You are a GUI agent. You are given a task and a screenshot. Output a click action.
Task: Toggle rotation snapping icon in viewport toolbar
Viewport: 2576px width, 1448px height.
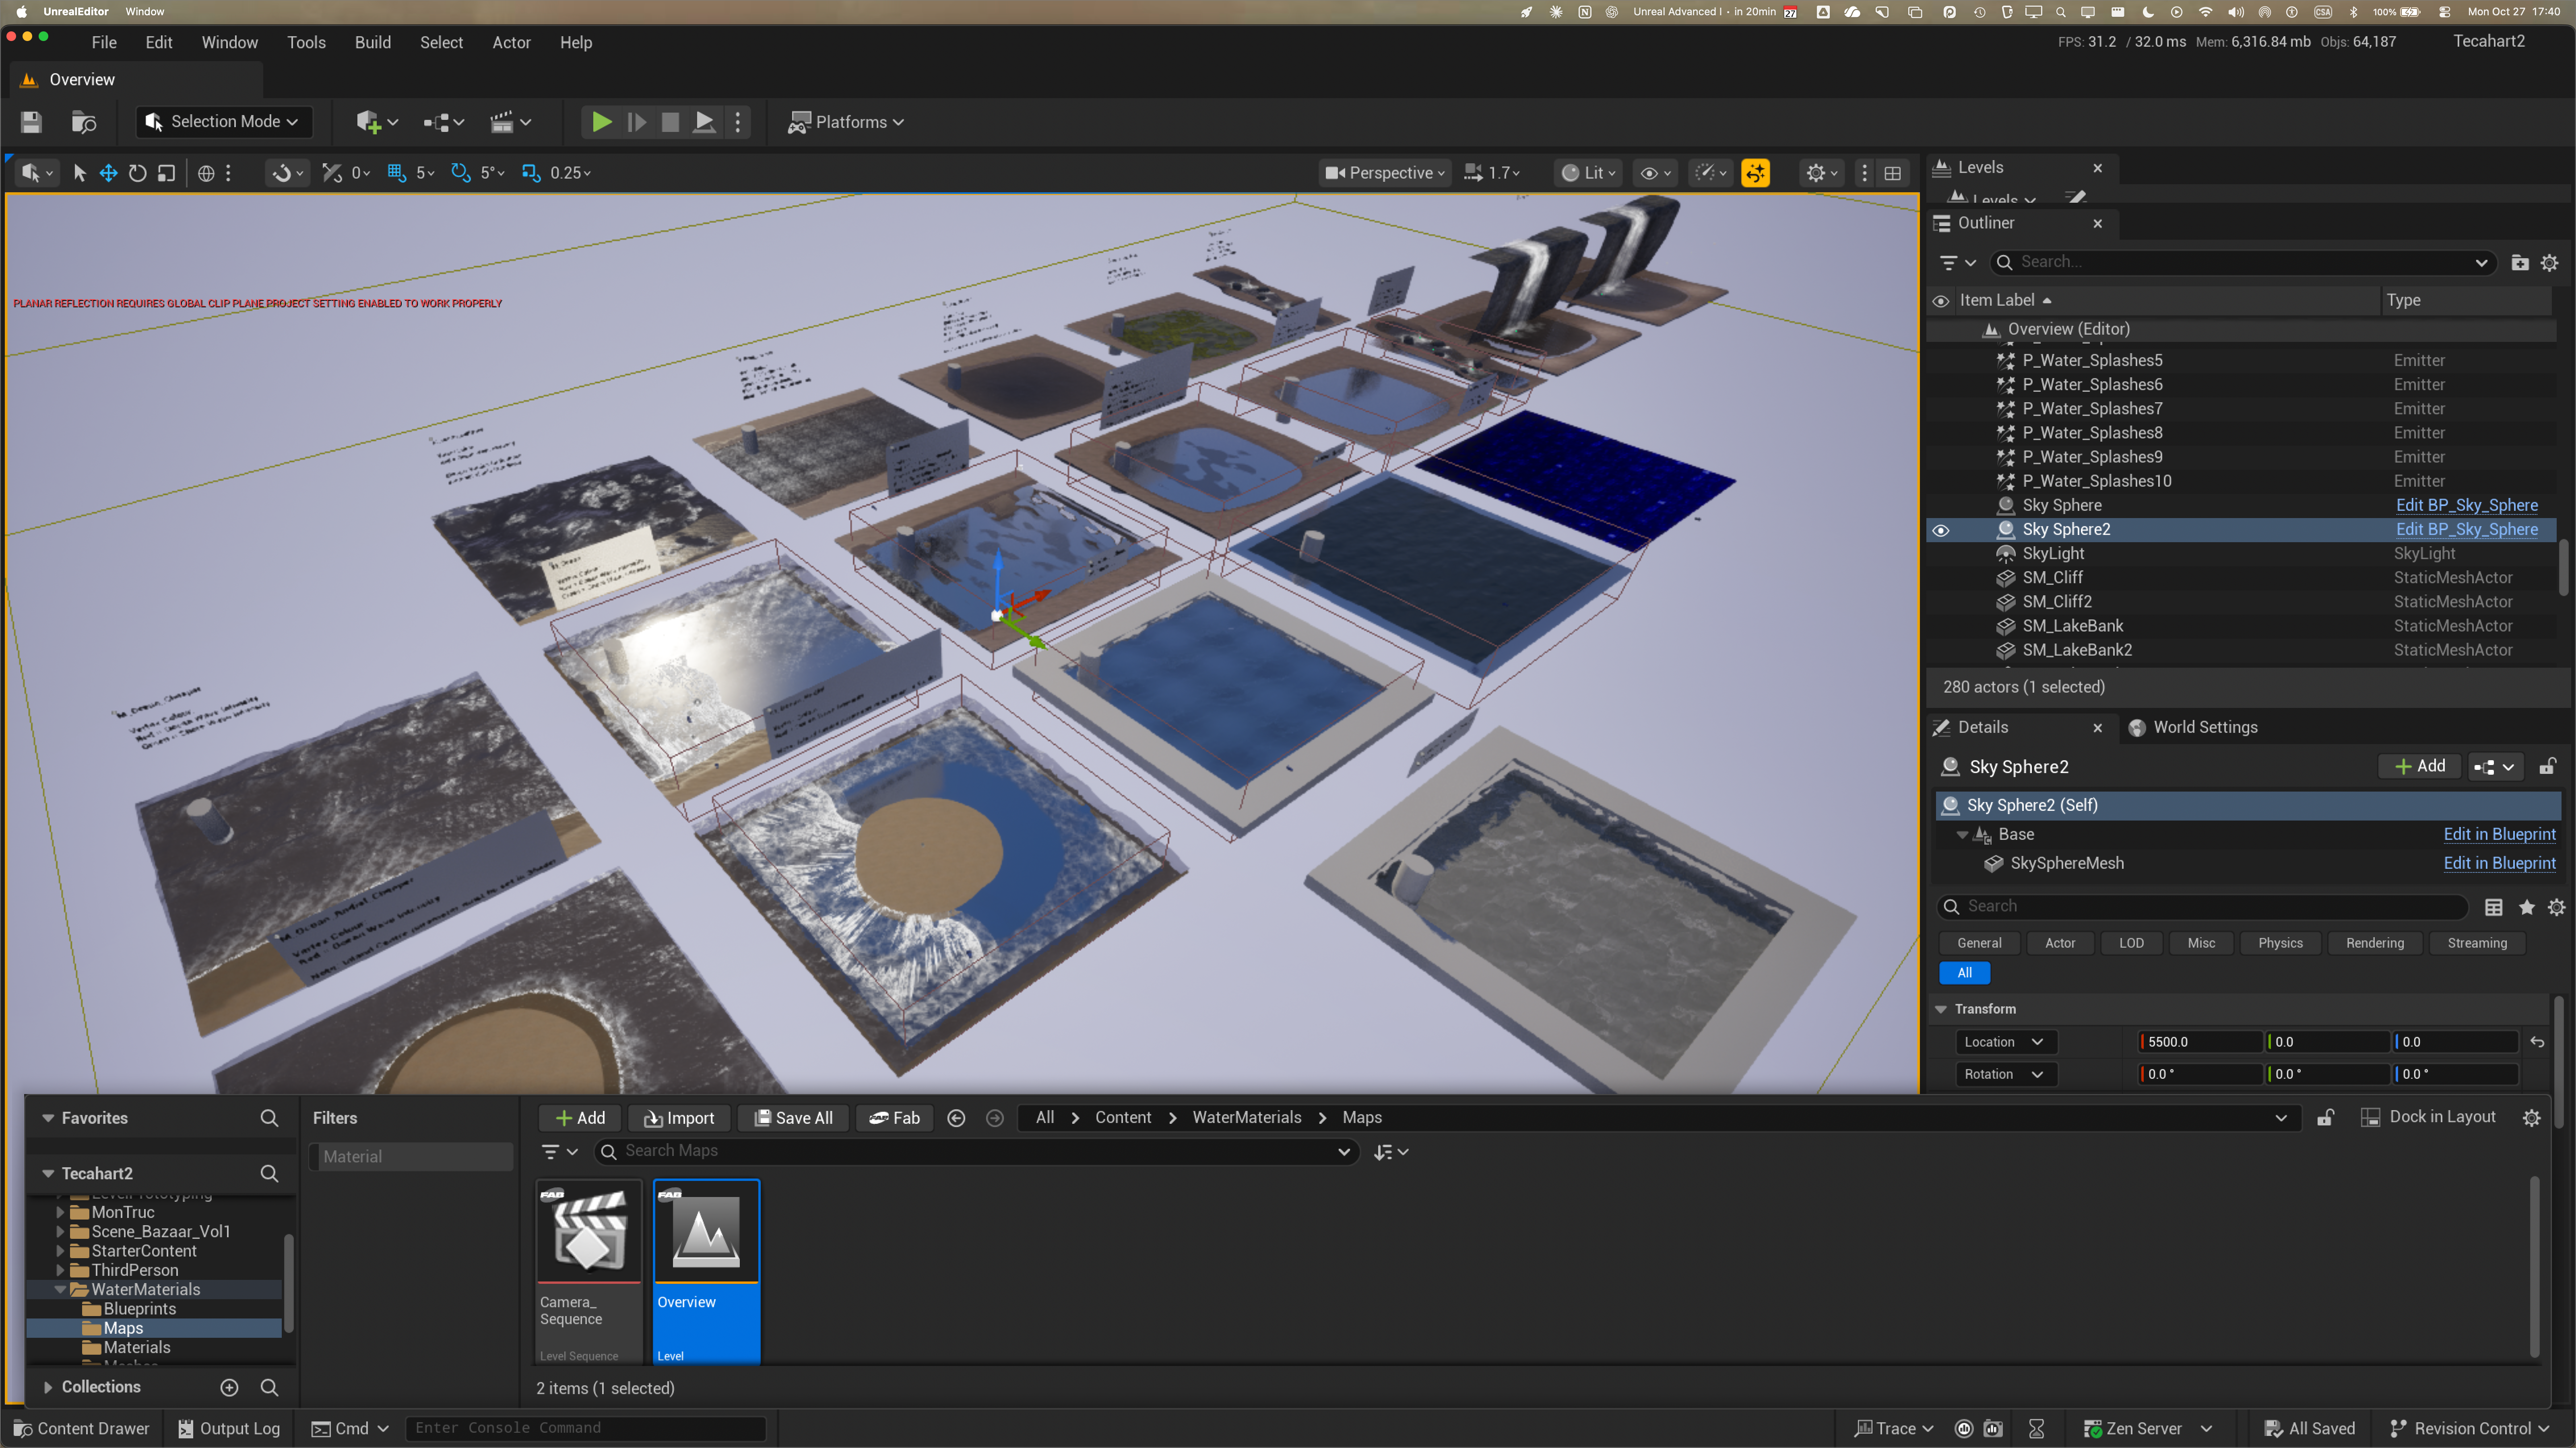pyautogui.click(x=460, y=173)
